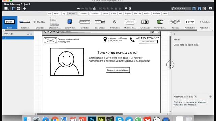Click here to edit notes text
The height and width of the screenshot is (121, 216).
click(x=186, y=45)
